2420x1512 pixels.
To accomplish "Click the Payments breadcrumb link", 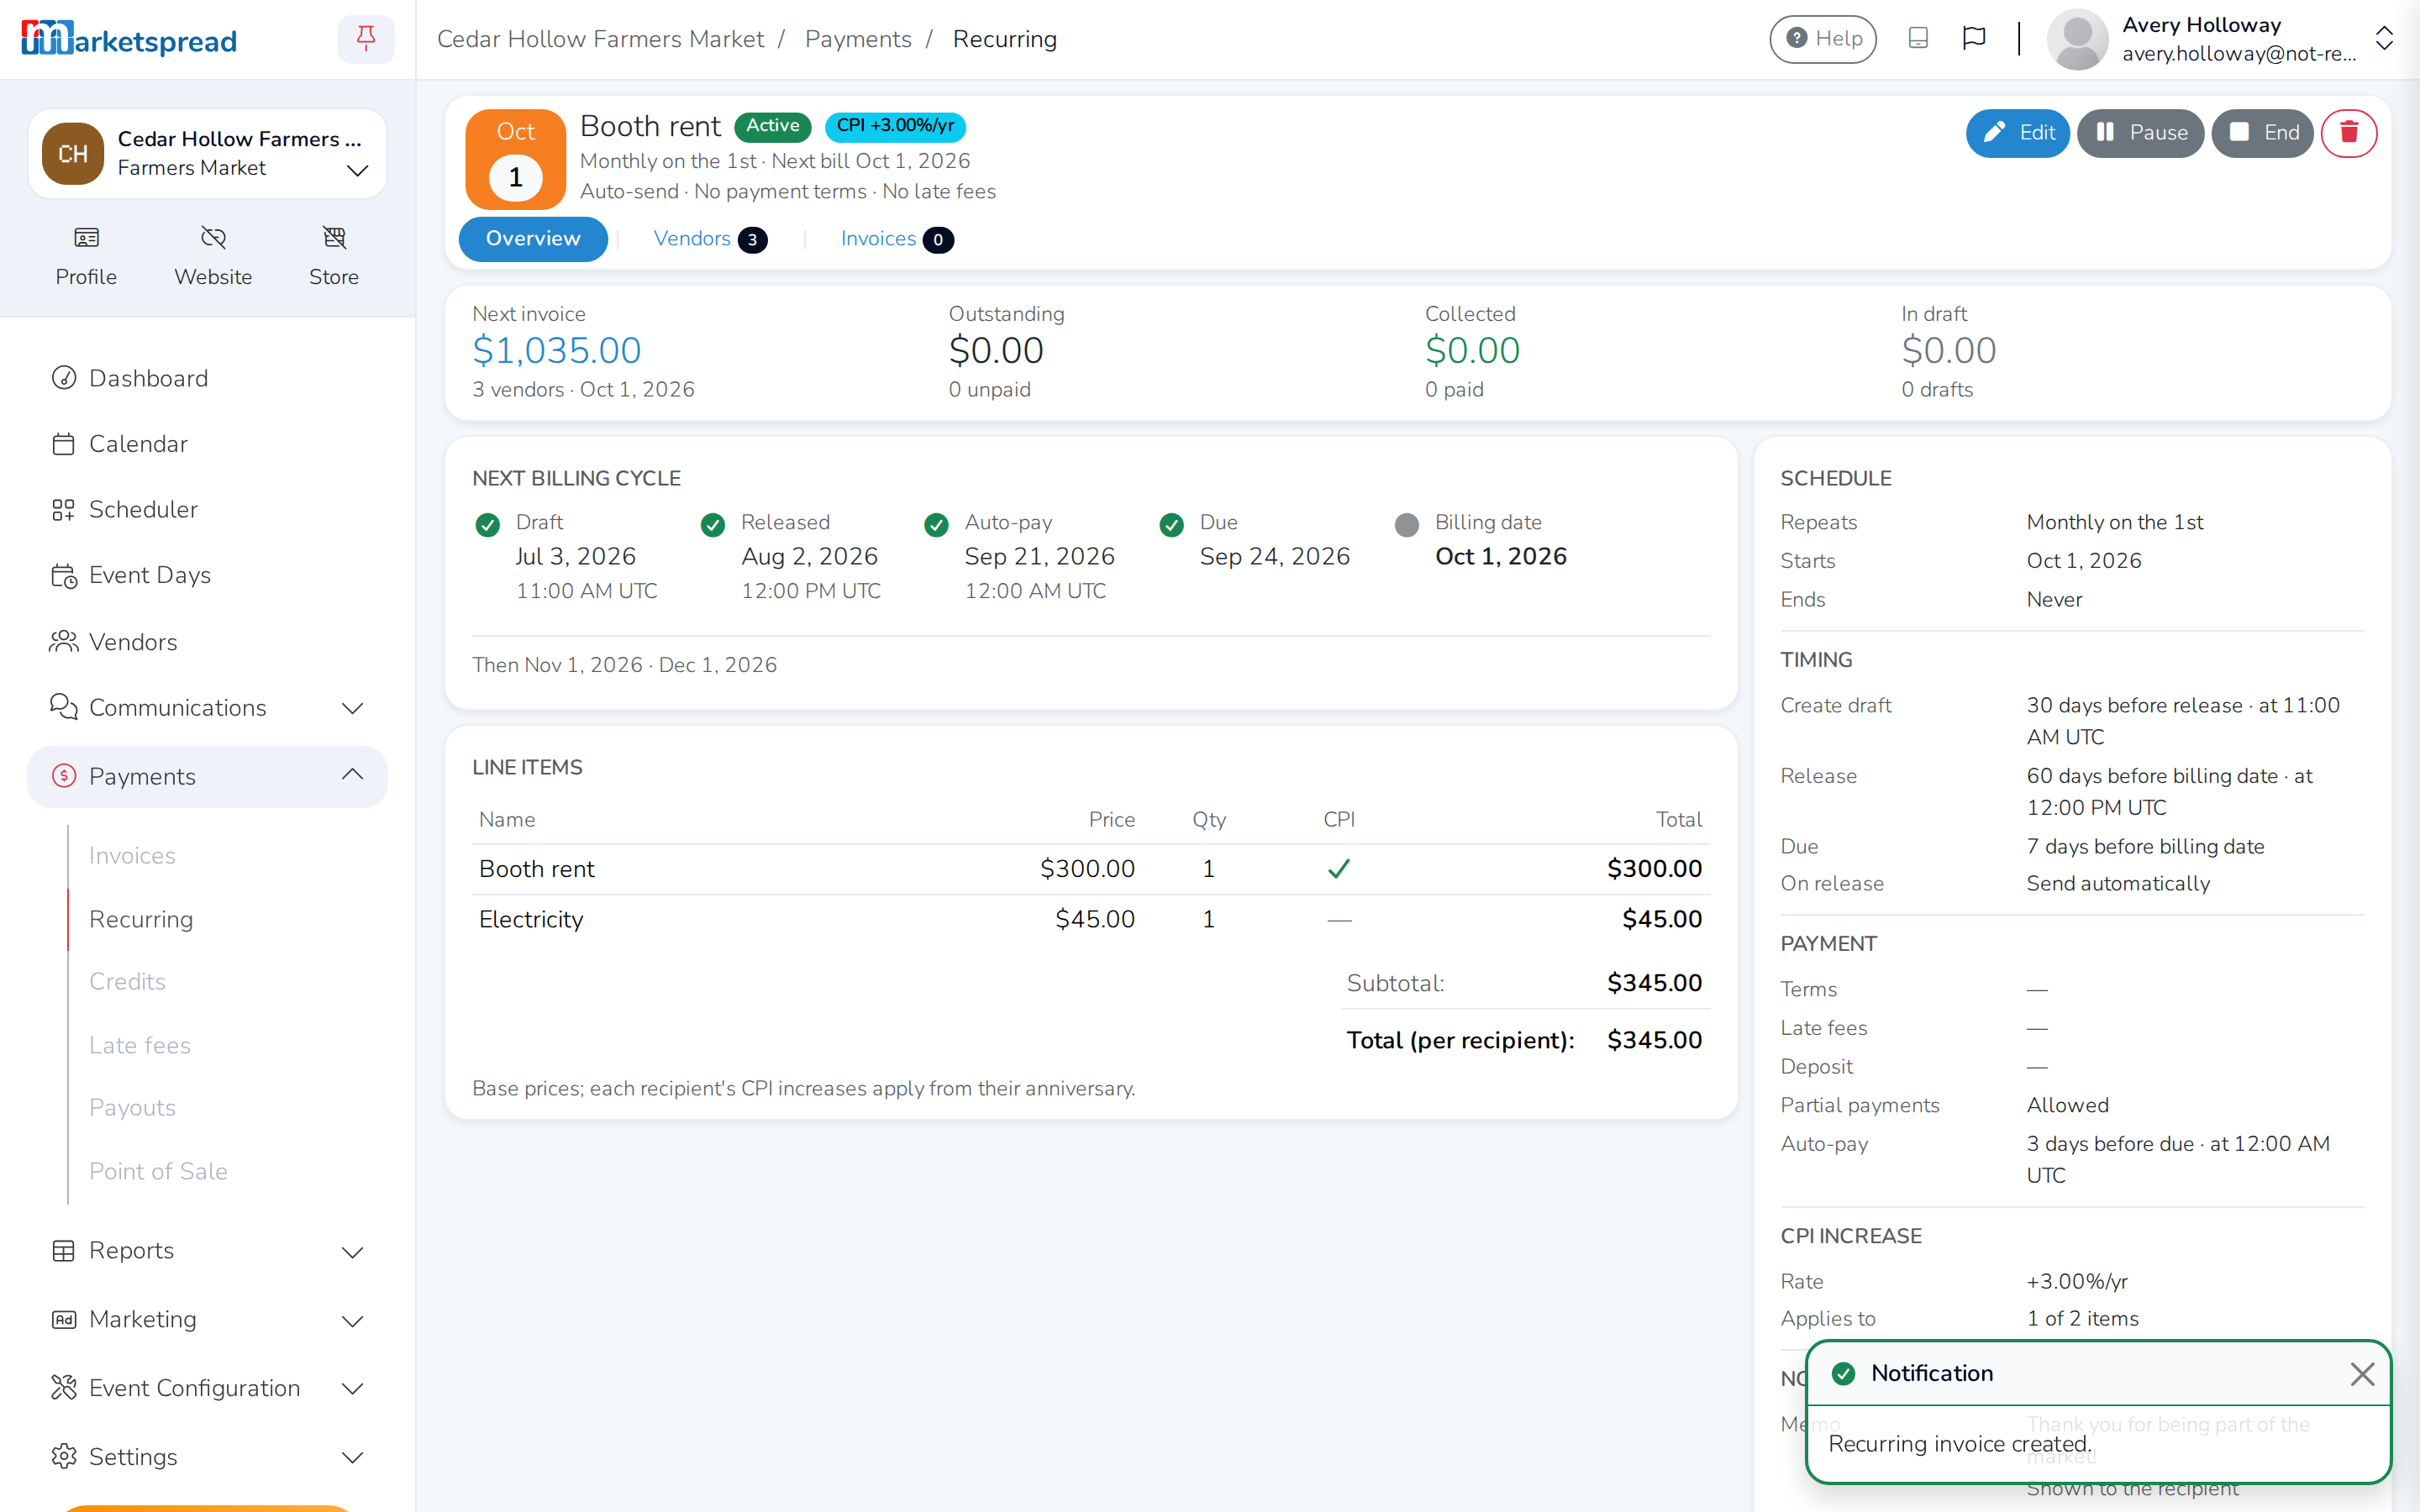I will coord(858,39).
